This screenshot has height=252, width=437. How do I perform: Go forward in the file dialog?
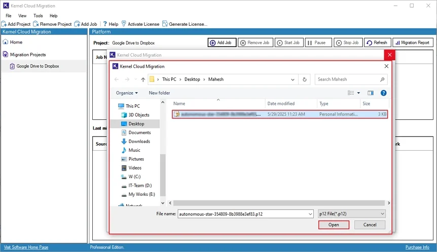127,79
